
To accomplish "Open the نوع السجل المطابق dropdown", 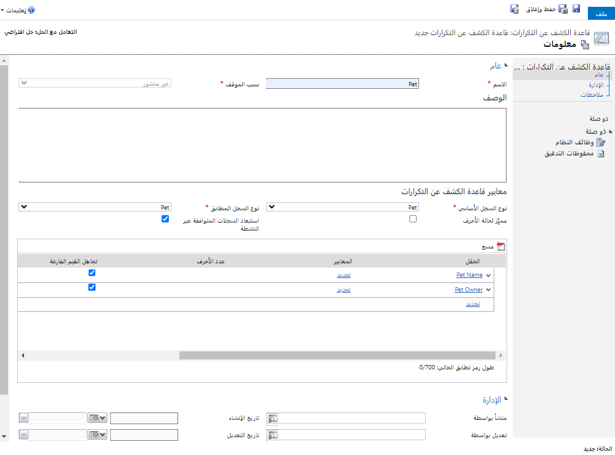I will pos(95,207).
